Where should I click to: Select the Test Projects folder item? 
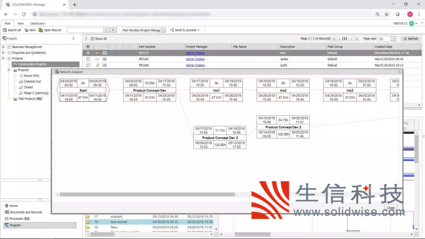click(x=30, y=99)
